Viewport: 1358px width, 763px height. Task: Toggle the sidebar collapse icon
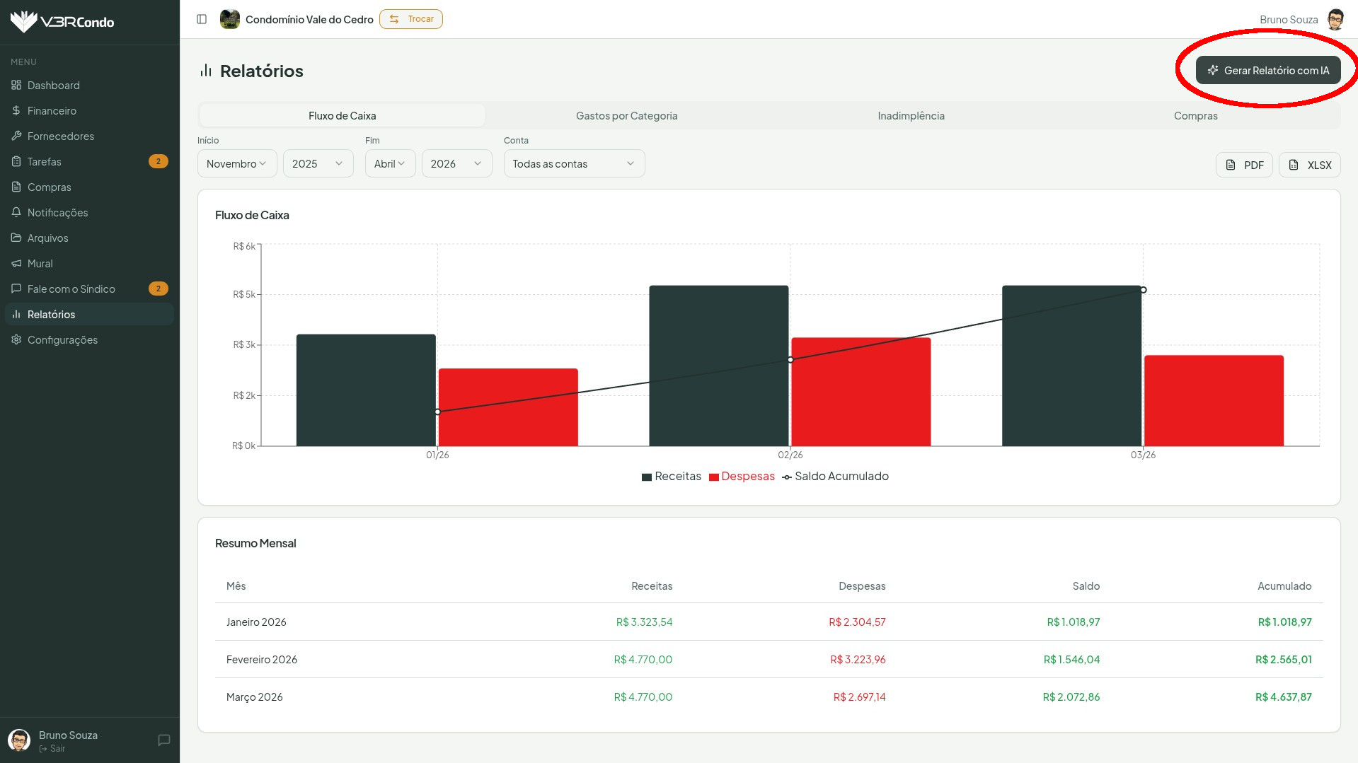[x=202, y=19]
